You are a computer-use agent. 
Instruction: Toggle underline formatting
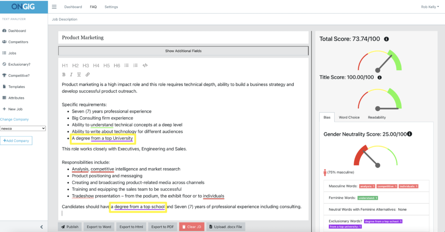[x=79, y=75]
